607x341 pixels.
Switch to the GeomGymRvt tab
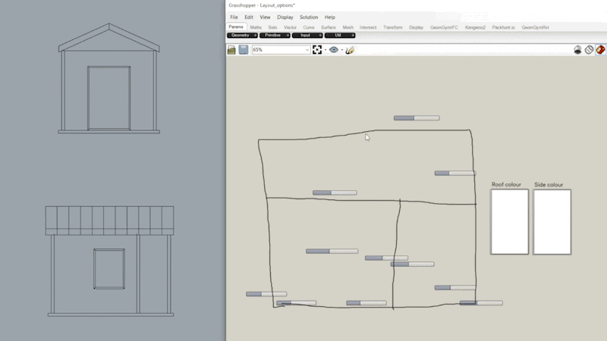point(535,27)
